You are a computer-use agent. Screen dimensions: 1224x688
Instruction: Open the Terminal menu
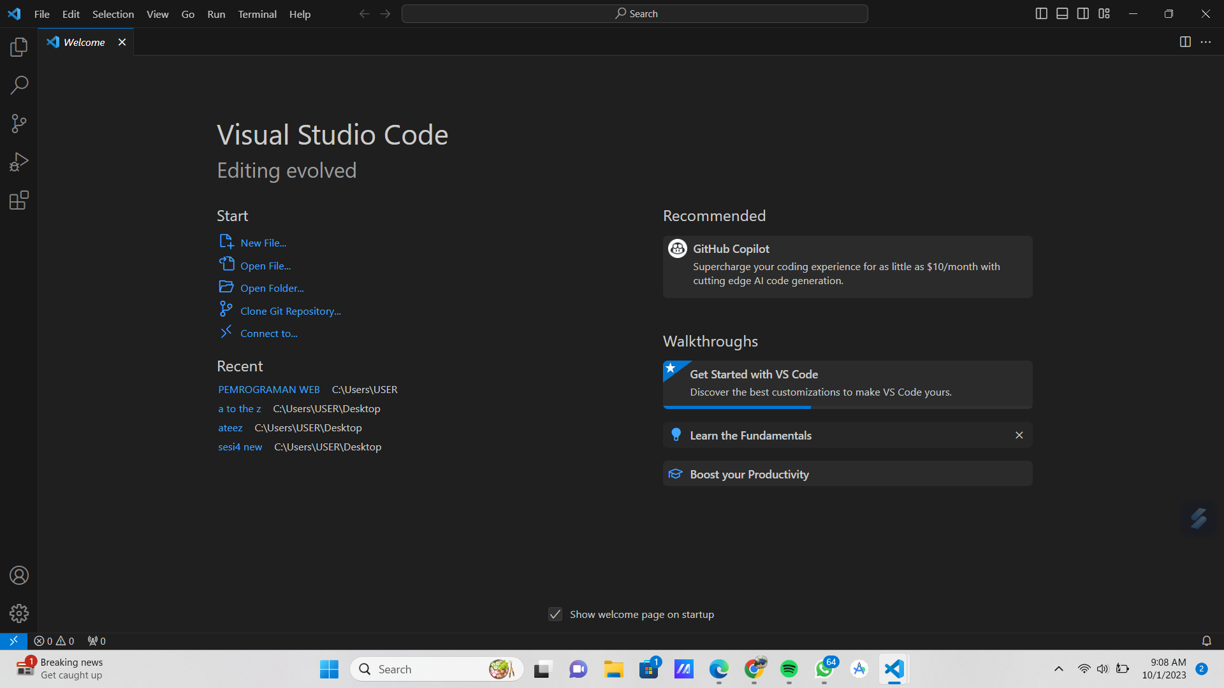pyautogui.click(x=257, y=14)
